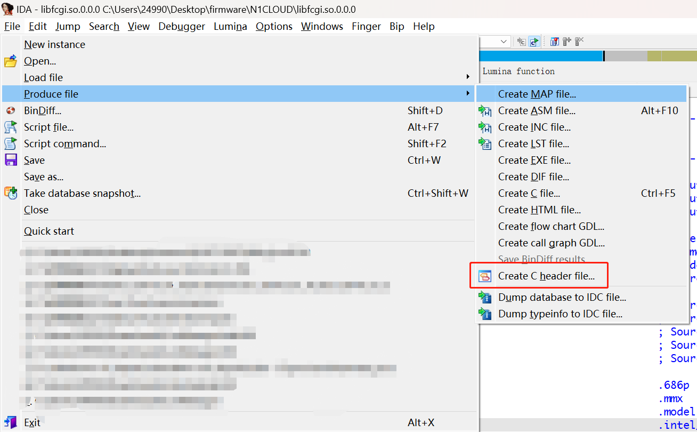Select Create HTML file...

(x=581, y=210)
